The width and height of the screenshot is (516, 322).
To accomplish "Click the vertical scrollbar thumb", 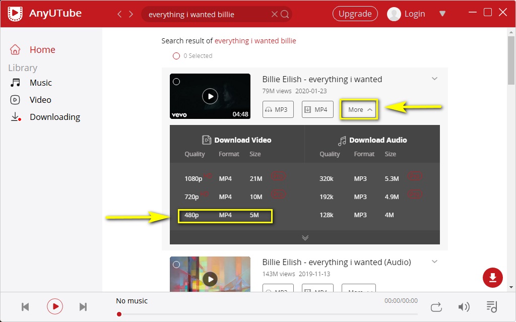I will (x=511, y=60).
